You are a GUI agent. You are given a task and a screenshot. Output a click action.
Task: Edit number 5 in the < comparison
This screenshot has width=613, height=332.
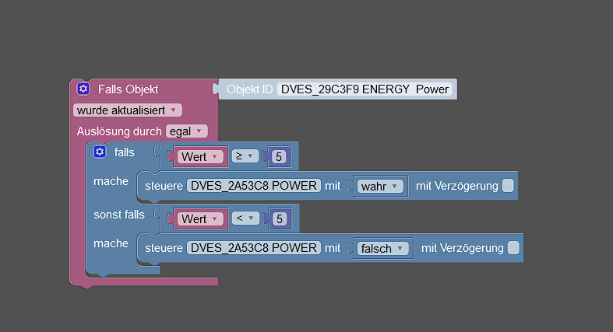click(279, 218)
